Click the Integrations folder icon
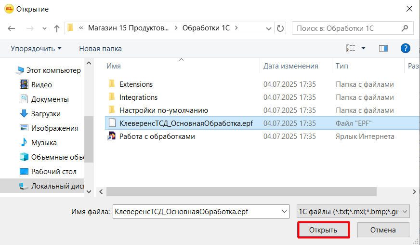This screenshot has height=245, width=420. pos(112,97)
